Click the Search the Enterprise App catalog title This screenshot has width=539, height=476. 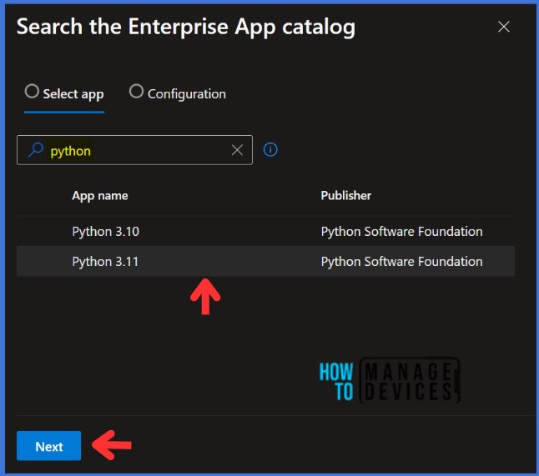click(x=186, y=28)
